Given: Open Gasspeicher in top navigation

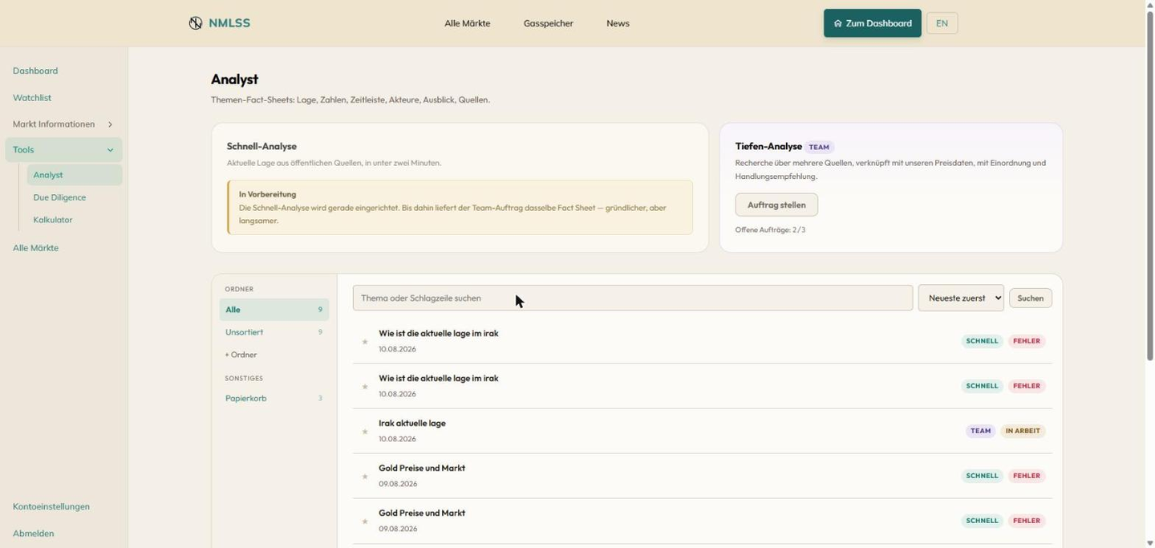Looking at the screenshot, I should coord(549,23).
